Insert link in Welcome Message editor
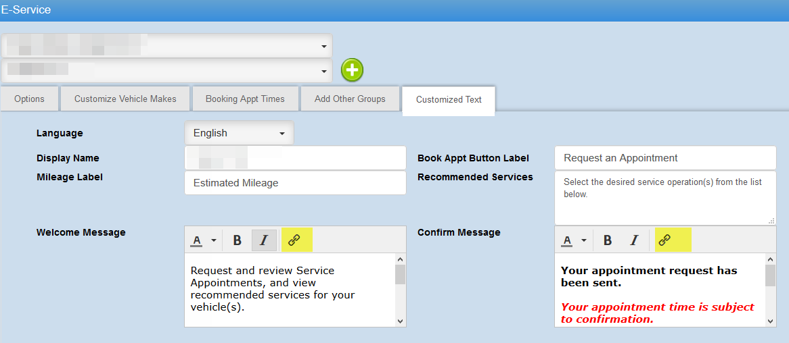This screenshot has height=343, width=789. pos(294,240)
